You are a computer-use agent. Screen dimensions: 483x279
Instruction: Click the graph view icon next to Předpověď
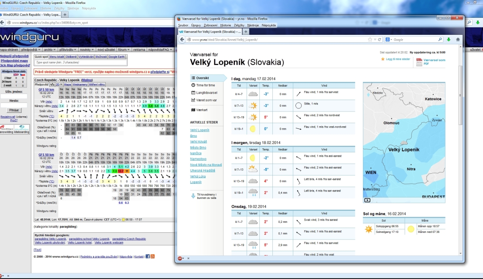click(x=52, y=84)
